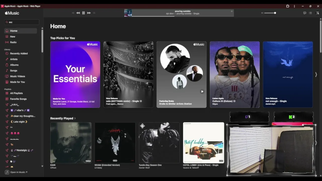The width and height of the screenshot is (322, 181).
Task: Skip forward to the next track
Action: [x=89, y=13]
